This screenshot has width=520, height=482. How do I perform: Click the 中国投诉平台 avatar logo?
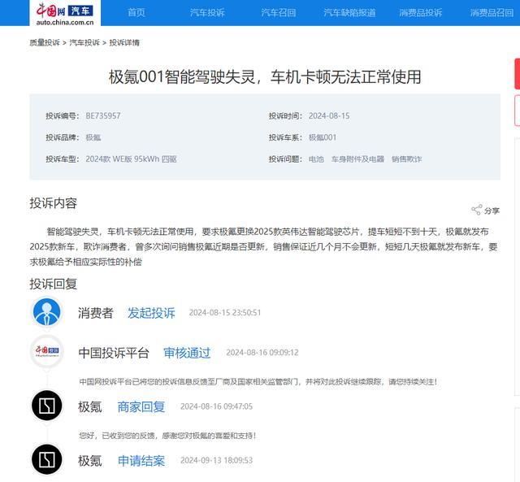[47, 351]
